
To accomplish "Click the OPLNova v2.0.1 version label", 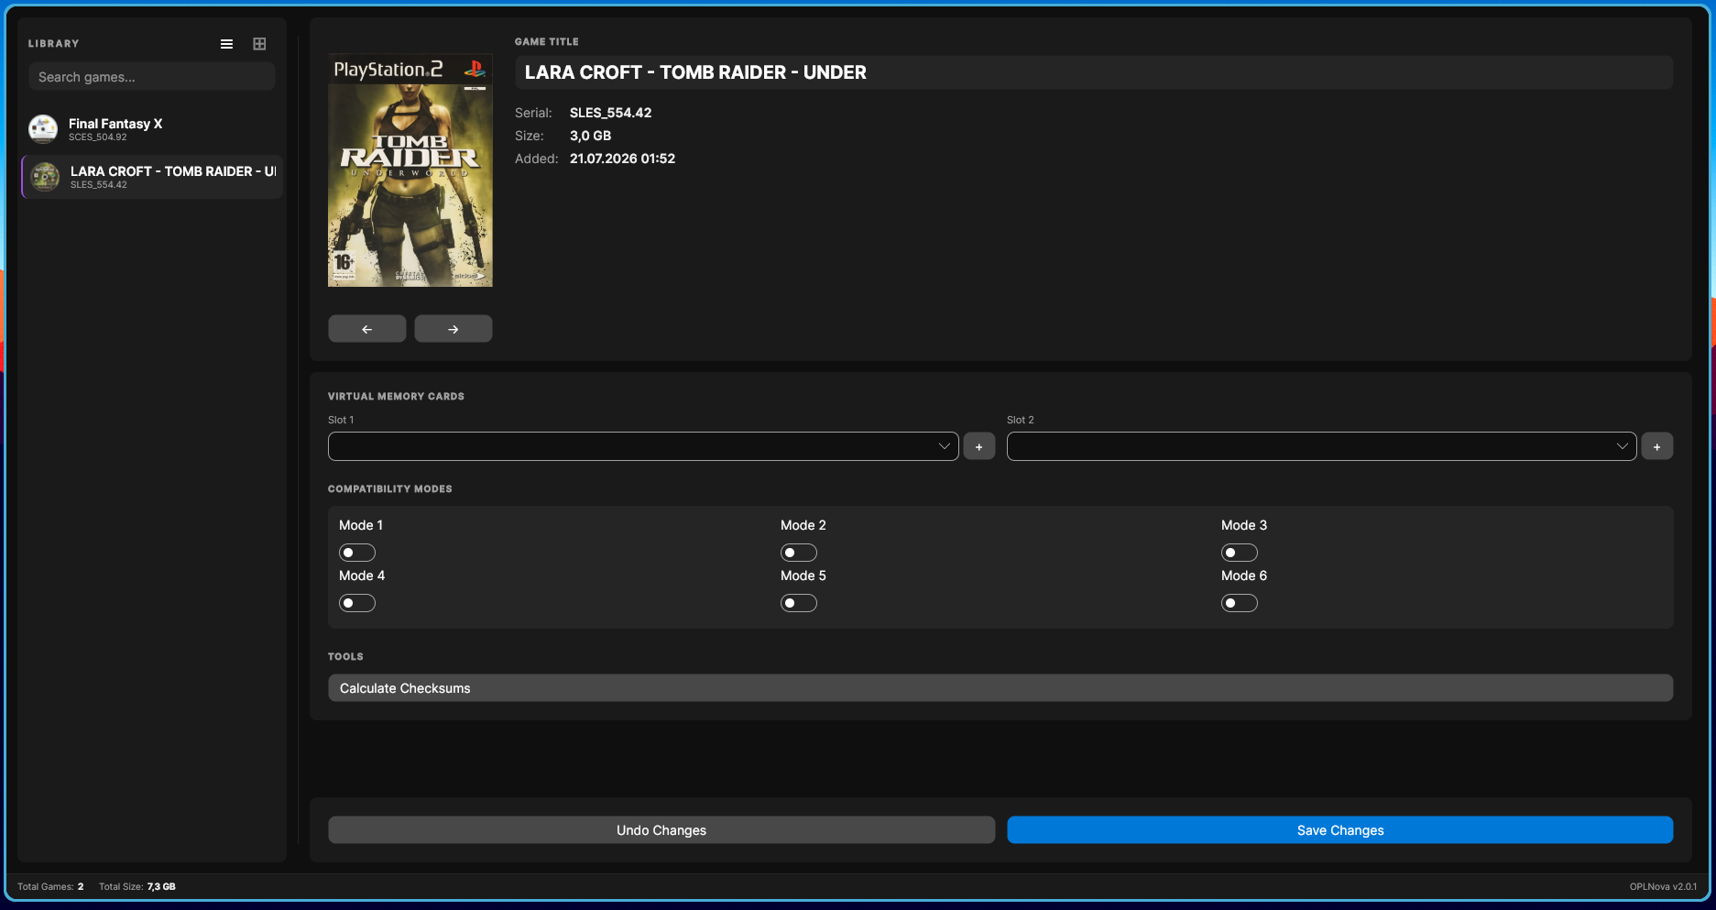I will click(x=1663, y=886).
